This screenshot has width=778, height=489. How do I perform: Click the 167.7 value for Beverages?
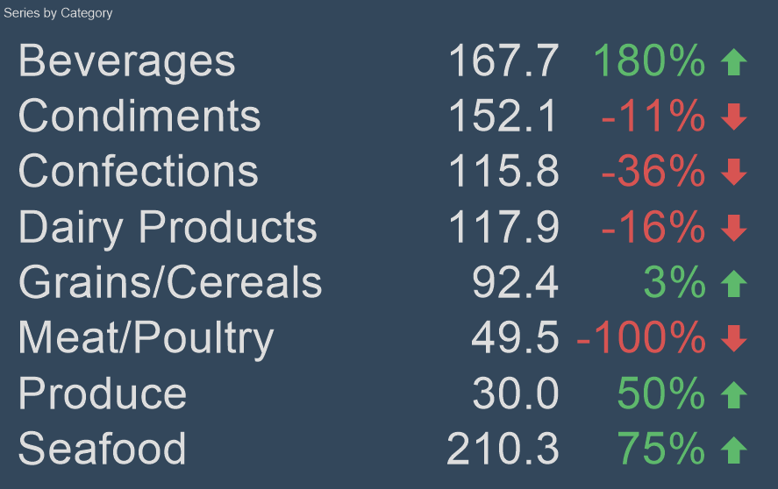(503, 61)
